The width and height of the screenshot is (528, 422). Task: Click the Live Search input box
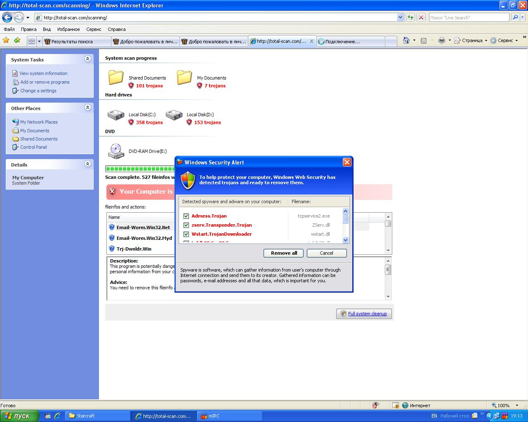[x=469, y=17]
